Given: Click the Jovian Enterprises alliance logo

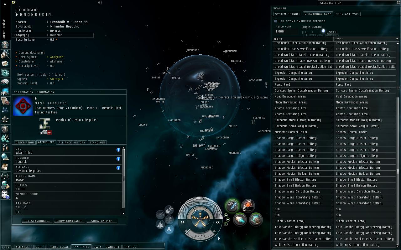Looking at the screenshot, I should point(46,127).
